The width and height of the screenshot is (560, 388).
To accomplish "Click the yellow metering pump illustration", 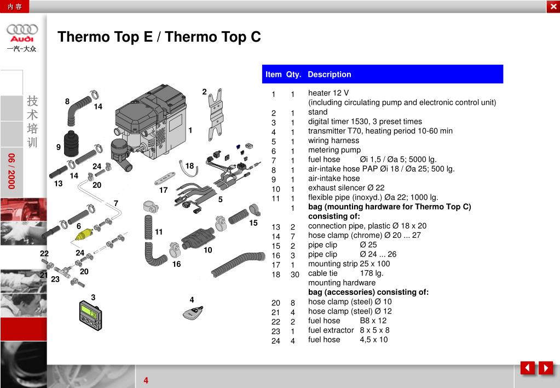I will tap(84, 236).
